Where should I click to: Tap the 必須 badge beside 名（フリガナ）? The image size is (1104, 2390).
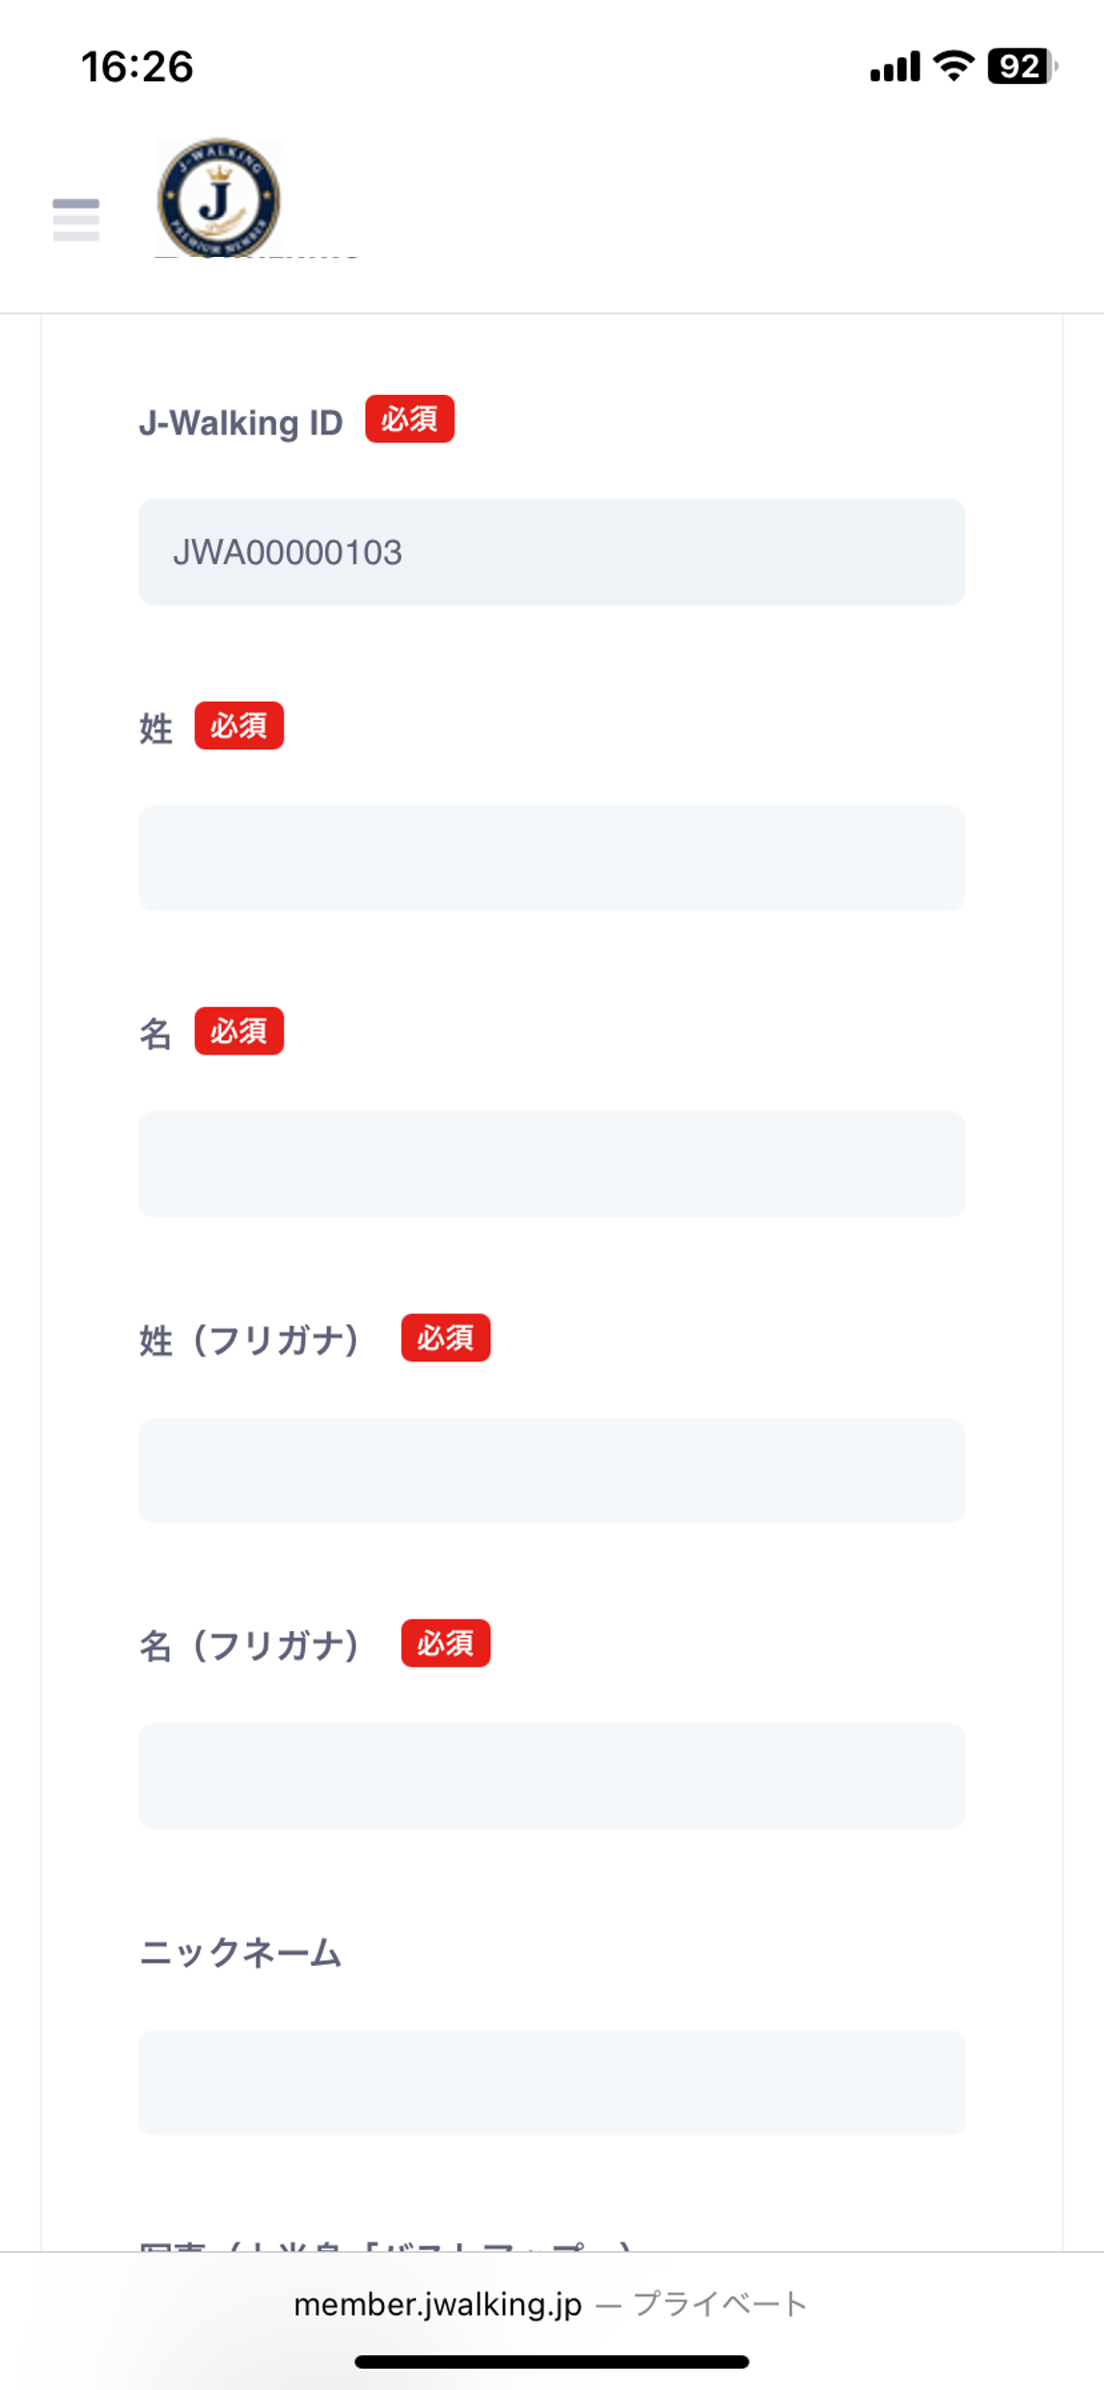(x=446, y=1644)
